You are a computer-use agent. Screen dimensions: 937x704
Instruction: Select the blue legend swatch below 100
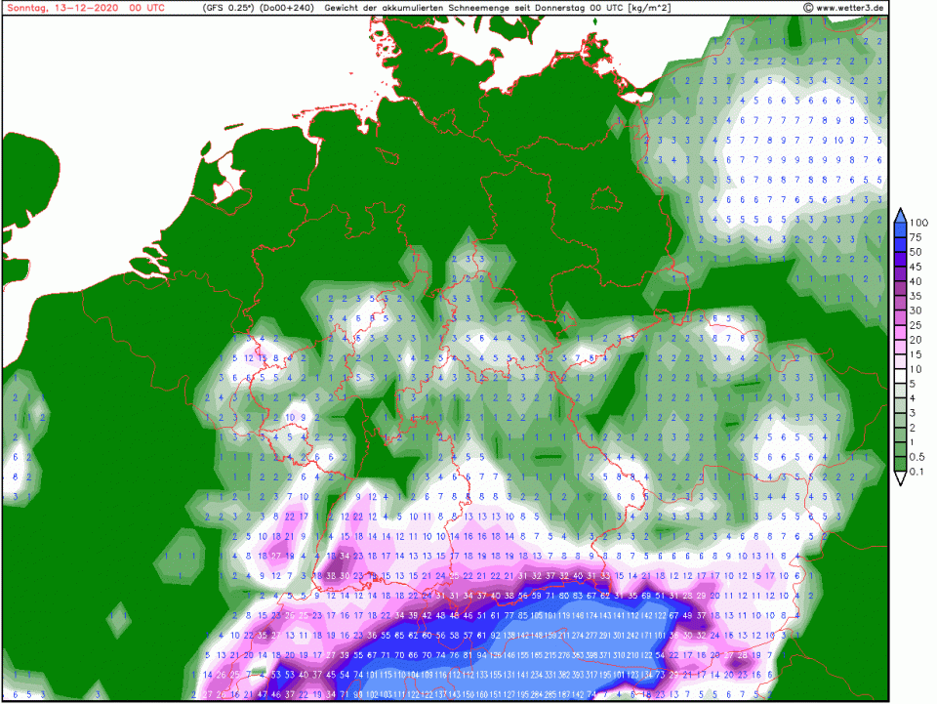point(900,229)
